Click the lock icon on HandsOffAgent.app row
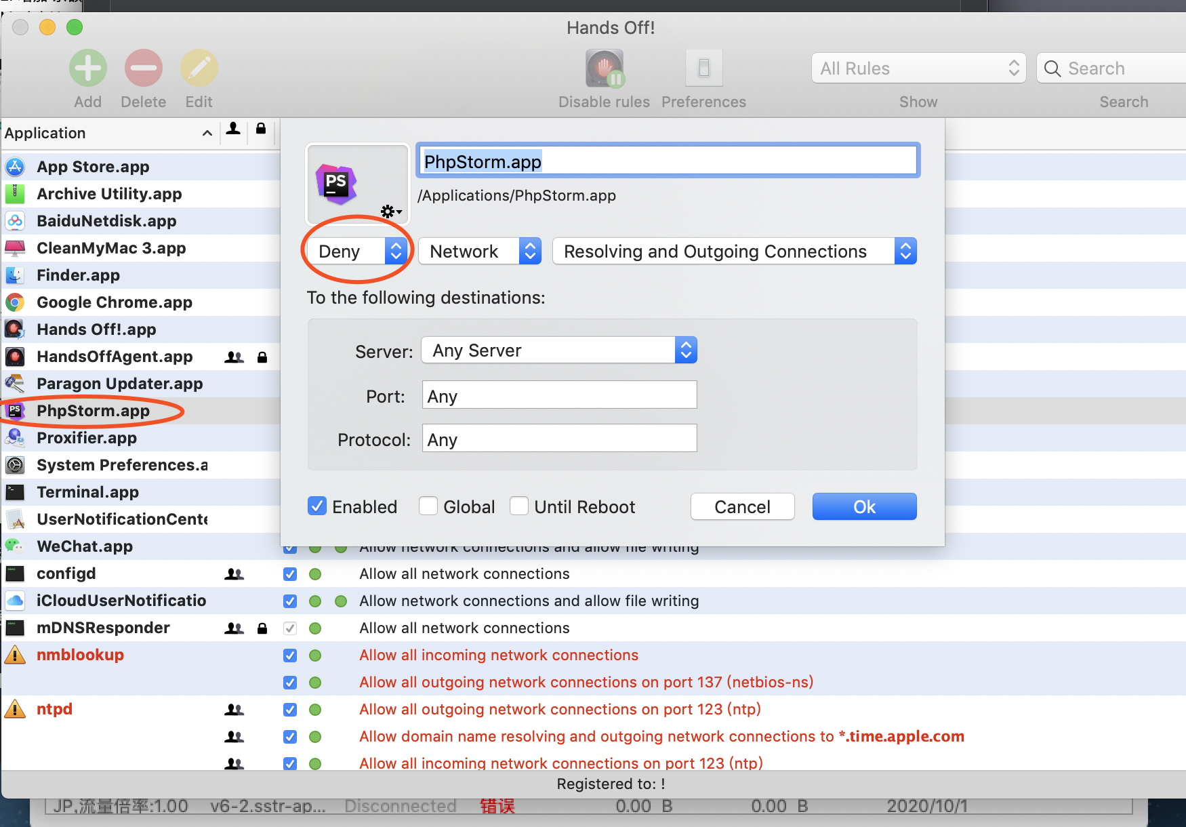1186x827 pixels. pos(262,357)
